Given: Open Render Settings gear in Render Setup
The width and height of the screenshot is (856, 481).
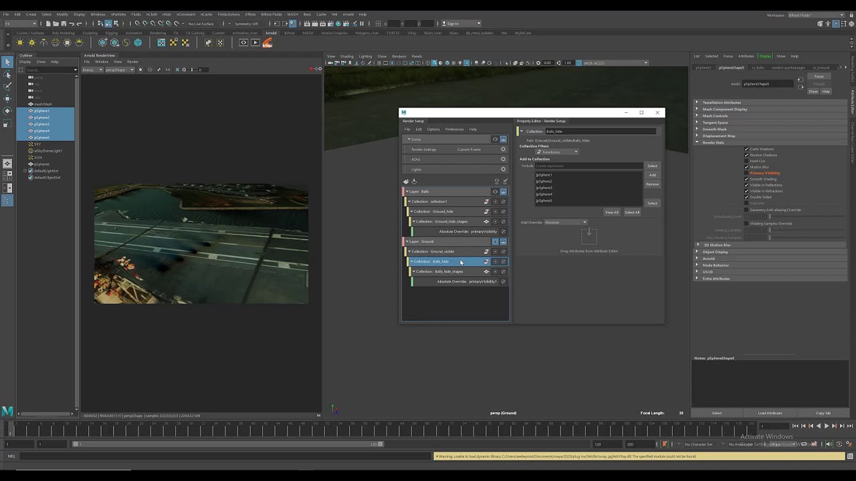Looking at the screenshot, I should [503, 150].
